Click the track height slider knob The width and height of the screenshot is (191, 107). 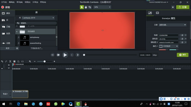coord(2,68)
